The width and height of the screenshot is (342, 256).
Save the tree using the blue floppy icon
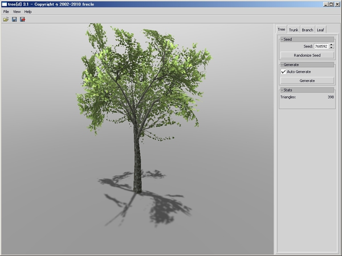14,19
